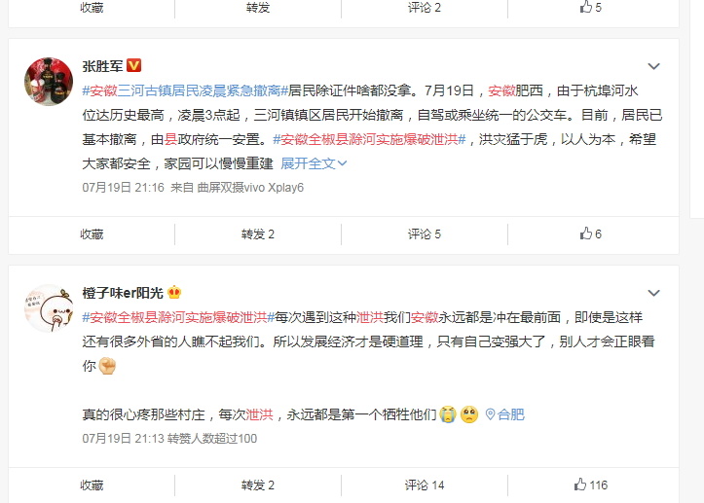
Task: Open 评论 5 comments on 张胜军's post
Action: coord(425,234)
